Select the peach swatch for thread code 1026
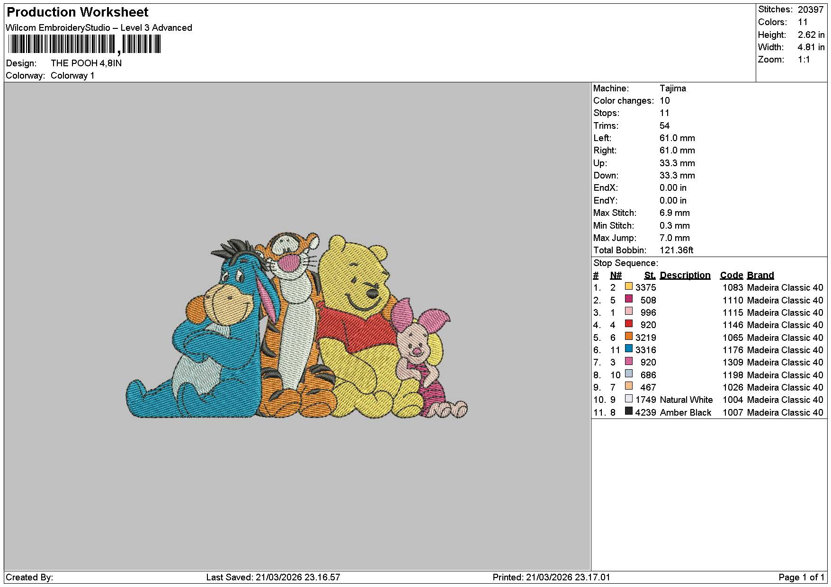831x587 pixels. click(x=629, y=386)
